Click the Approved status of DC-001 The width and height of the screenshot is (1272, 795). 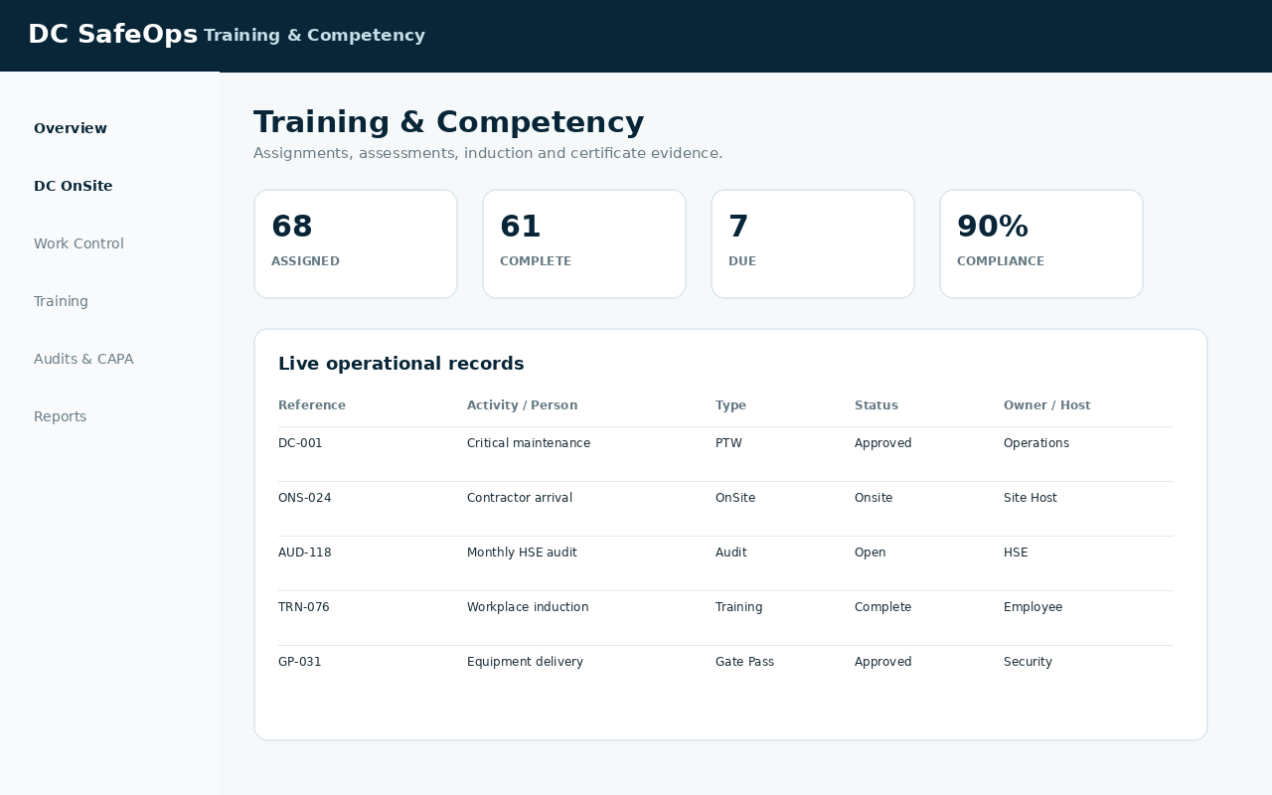[882, 443]
